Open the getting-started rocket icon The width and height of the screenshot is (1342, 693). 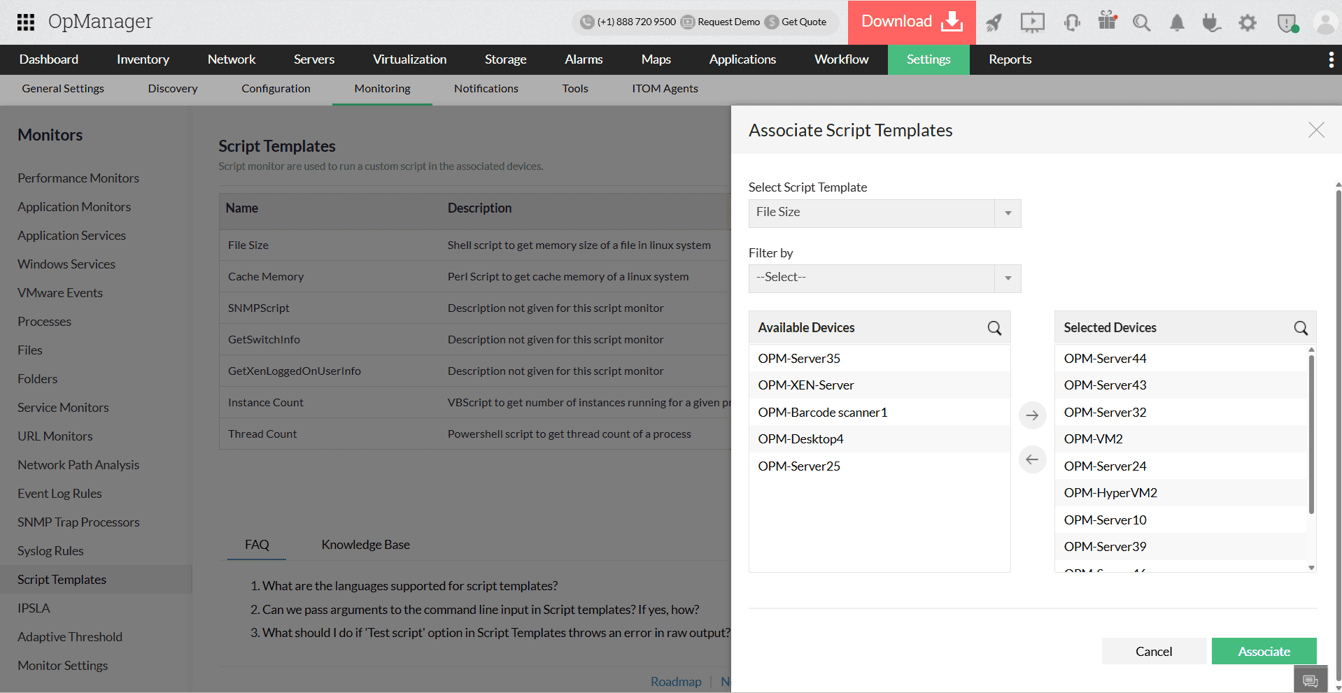(x=994, y=22)
